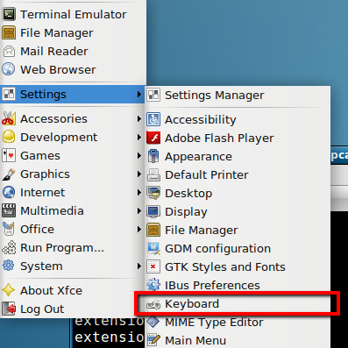The height and width of the screenshot is (348, 348).
Task: Click the Graphics paintbrush icon
Action: click(x=9, y=174)
